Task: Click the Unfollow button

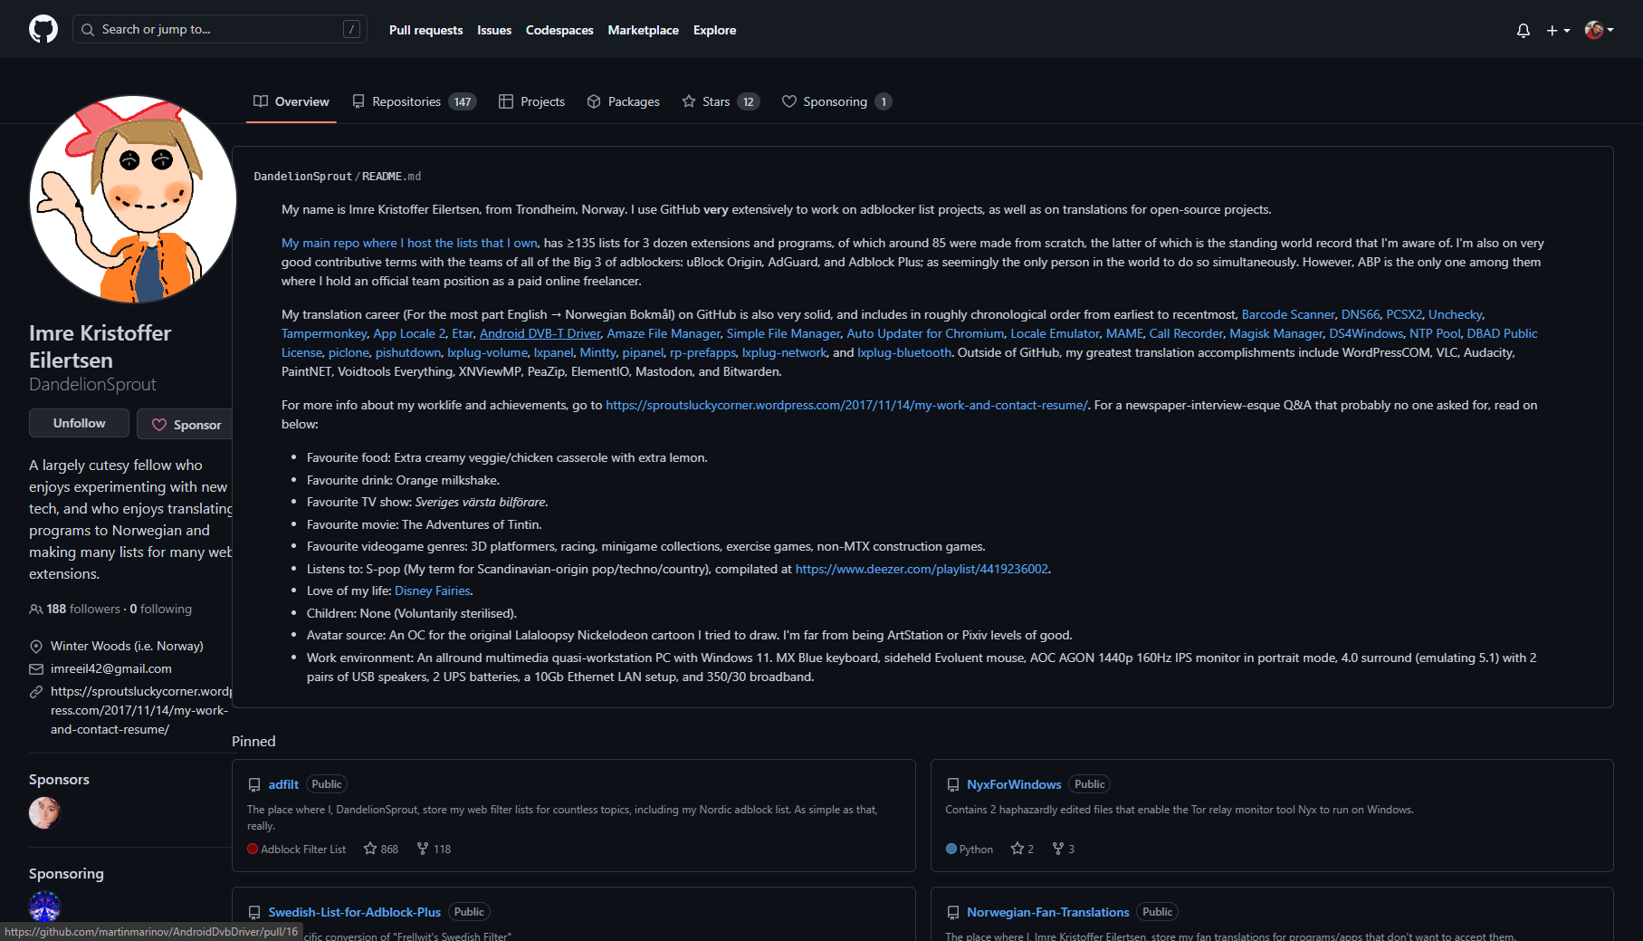Action: click(78, 423)
